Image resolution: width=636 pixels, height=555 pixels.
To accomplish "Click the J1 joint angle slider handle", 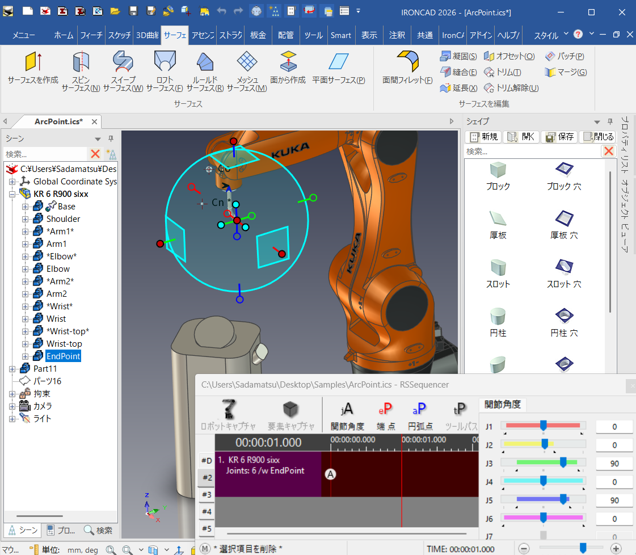I will (543, 425).
